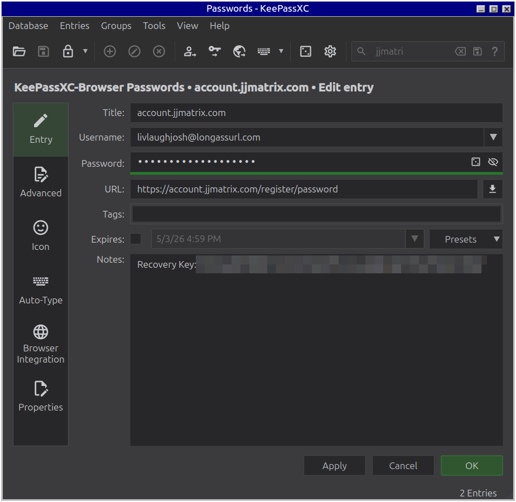Viewport: 516px width, 502px height.
Task: Open settings with the gear icon
Action: coord(330,51)
